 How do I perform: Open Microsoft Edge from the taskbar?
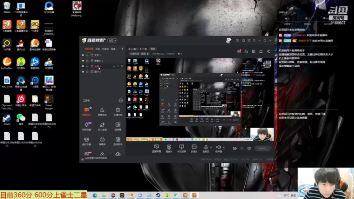[95, 195]
